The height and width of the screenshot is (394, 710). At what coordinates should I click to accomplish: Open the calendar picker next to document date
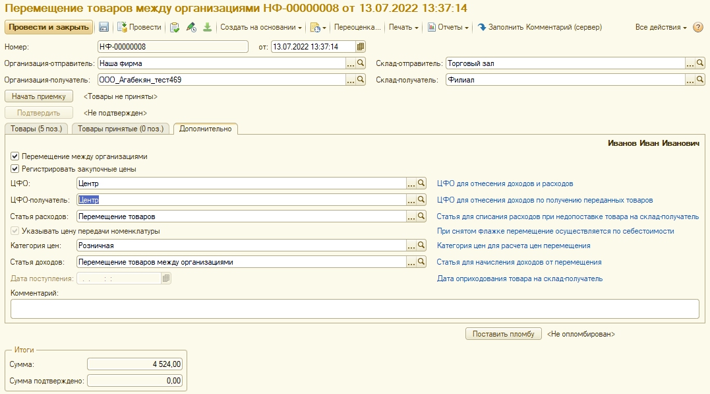pyautogui.click(x=361, y=47)
